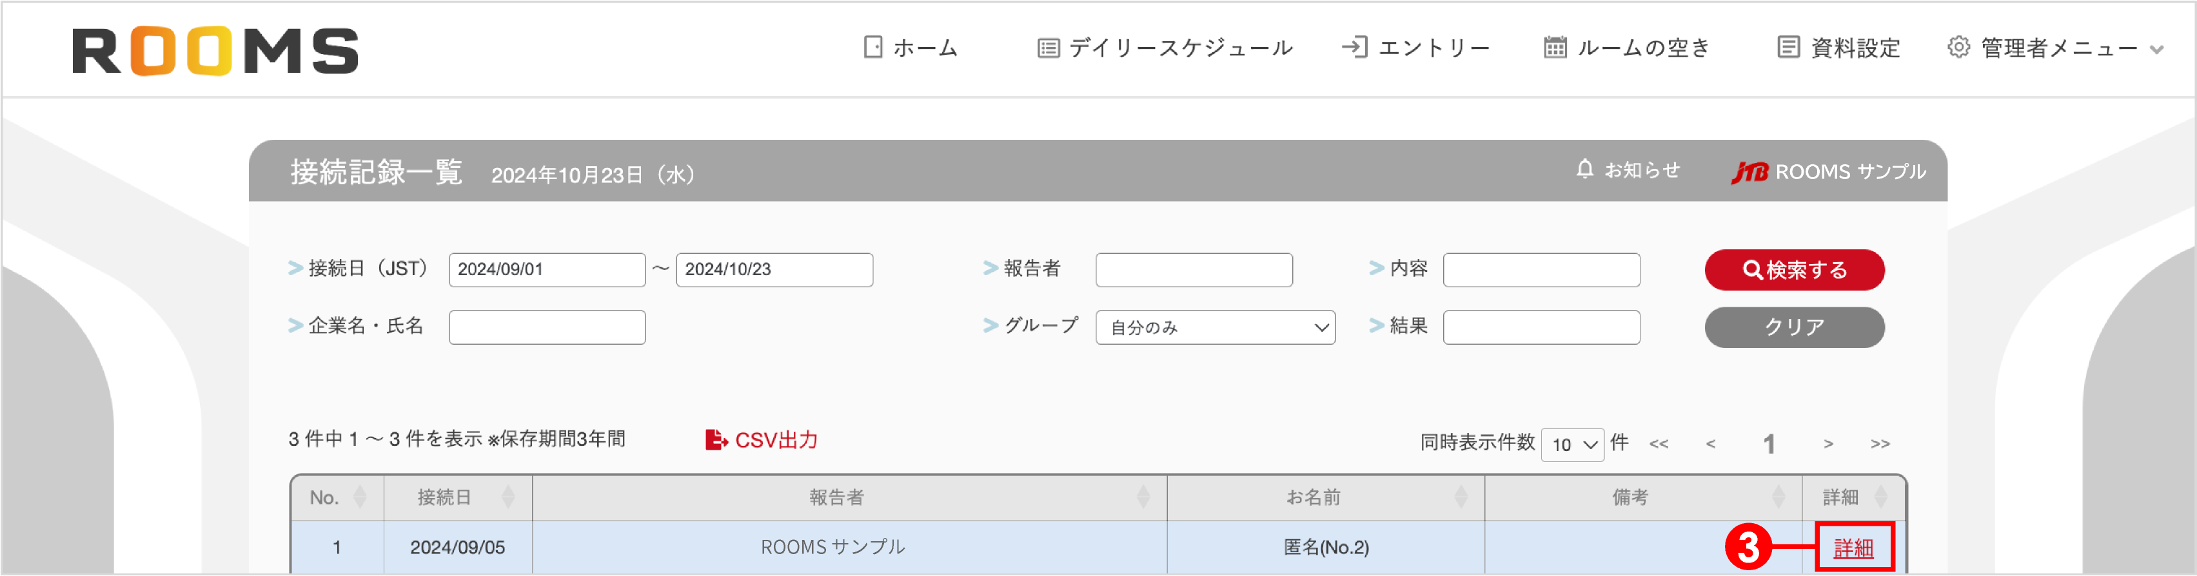Click the gear icon beside 管理者メニュー
This screenshot has height=576, width=2197.
pyautogui.click(x=1959, y=48)
